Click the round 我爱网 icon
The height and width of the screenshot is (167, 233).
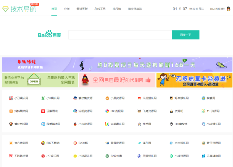click(204, 98)
